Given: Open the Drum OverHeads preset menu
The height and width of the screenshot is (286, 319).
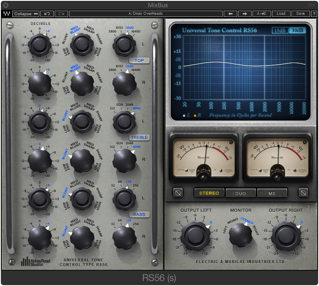Looking at the screenshot, I should coord(146,14).
